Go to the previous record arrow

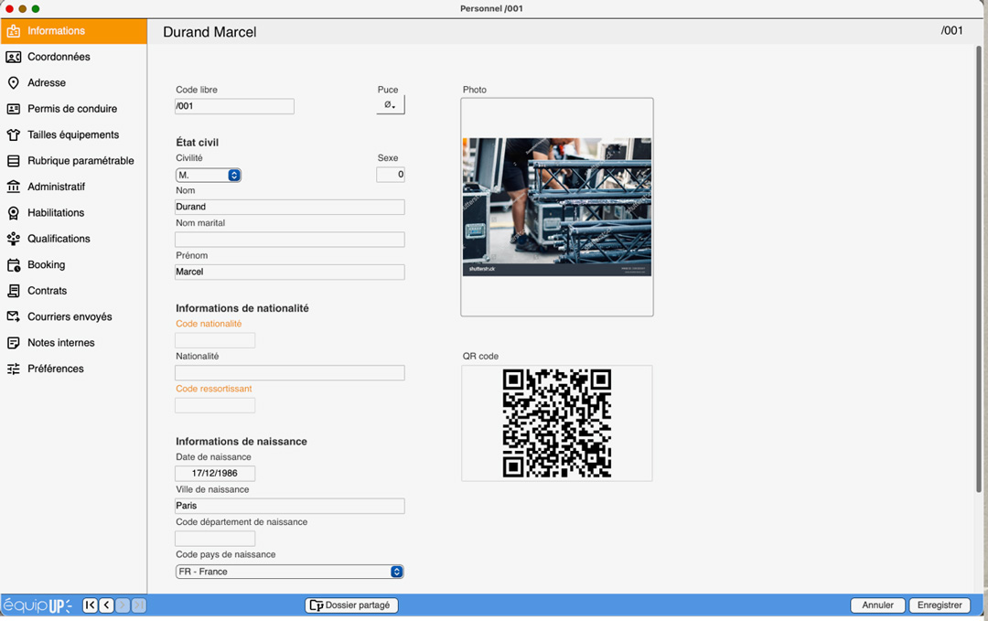(106, 605)
